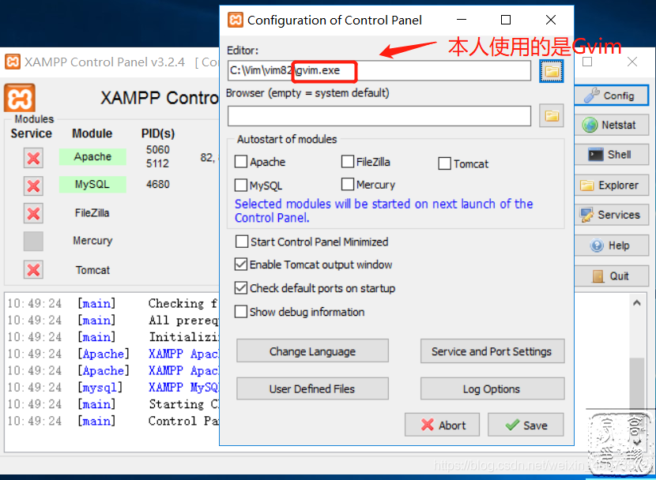Click the Editor path input field
656x480 pixels.
click(x=379, y=70)
